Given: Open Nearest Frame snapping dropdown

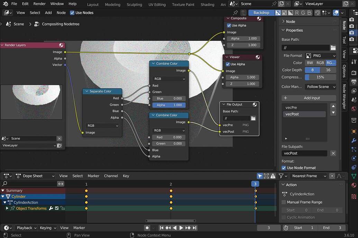Looking at the screenshot, I should point(309,176).
